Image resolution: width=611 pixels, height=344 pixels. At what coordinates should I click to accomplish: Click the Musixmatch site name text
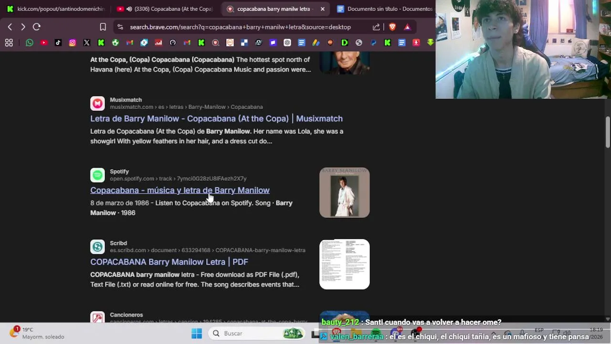tap(126, 100)
